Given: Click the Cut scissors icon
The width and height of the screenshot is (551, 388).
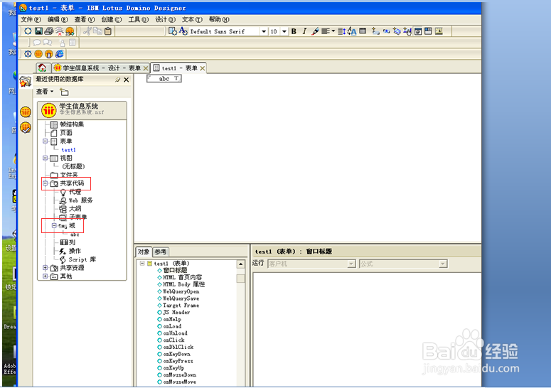Looking at the screenshot, I should click(87, 31).
